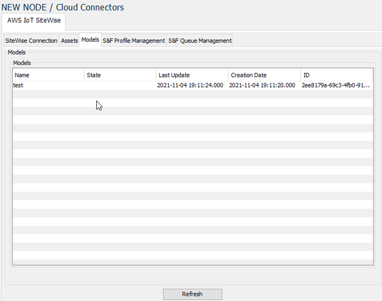Click inside the Models list area
Viewport: 382px width, 301px height.
click(x=191, y=164)
